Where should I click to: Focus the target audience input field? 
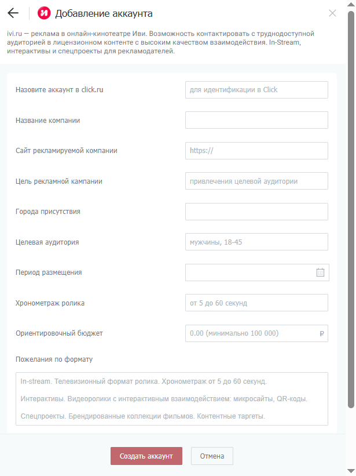click(x=256, y=242)
